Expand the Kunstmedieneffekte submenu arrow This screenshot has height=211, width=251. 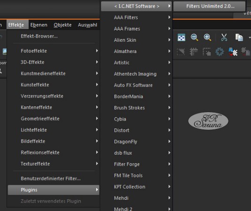[97, 73]
